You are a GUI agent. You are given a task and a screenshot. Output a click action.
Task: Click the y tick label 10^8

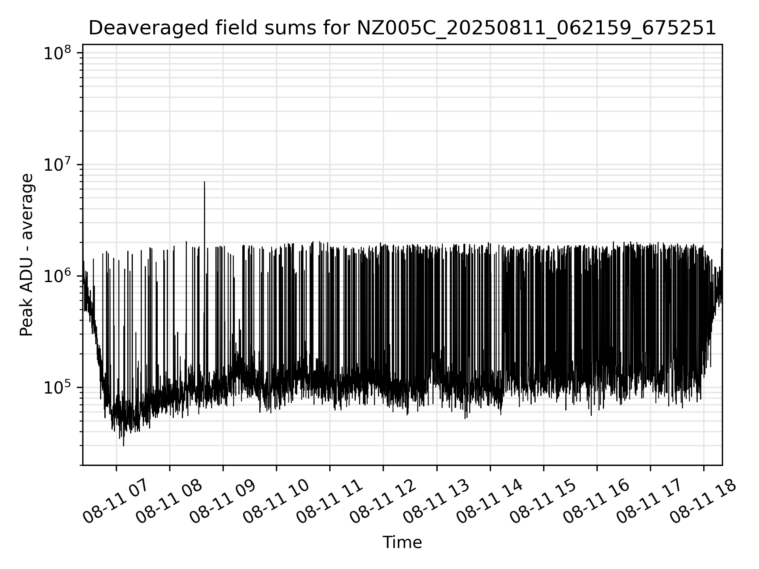(x=57, y=53)
